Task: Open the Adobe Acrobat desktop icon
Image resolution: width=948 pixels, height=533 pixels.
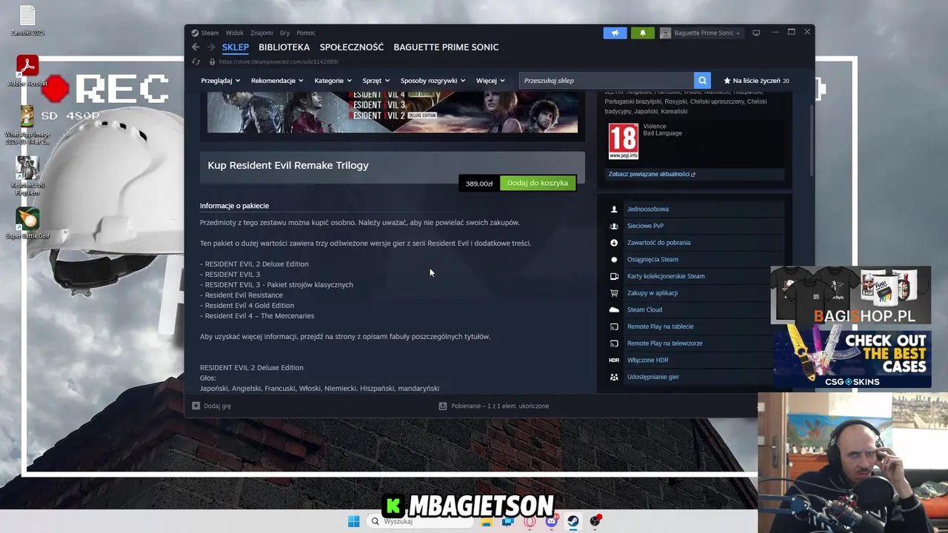Action: (x=27, y=71)
